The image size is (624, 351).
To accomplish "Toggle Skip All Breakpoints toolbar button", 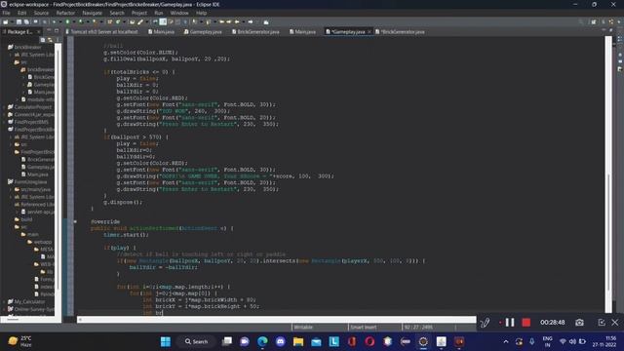I will coord(45,21).
